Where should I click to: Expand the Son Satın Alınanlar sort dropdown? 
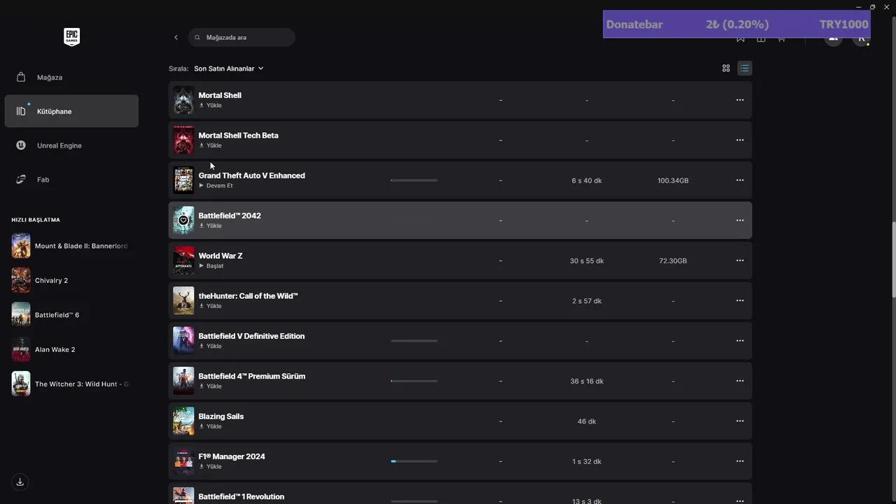click(229, 69)
